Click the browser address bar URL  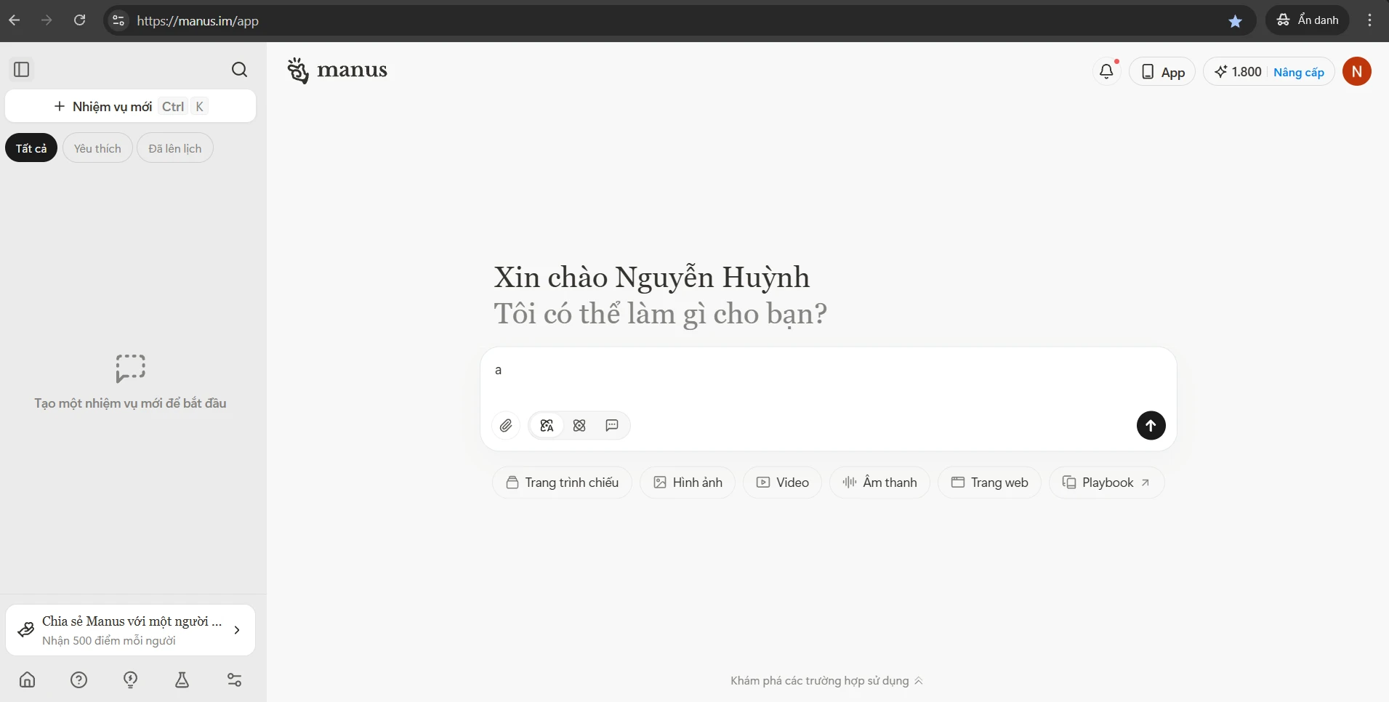pyautogui.click(x=198, y=21)
